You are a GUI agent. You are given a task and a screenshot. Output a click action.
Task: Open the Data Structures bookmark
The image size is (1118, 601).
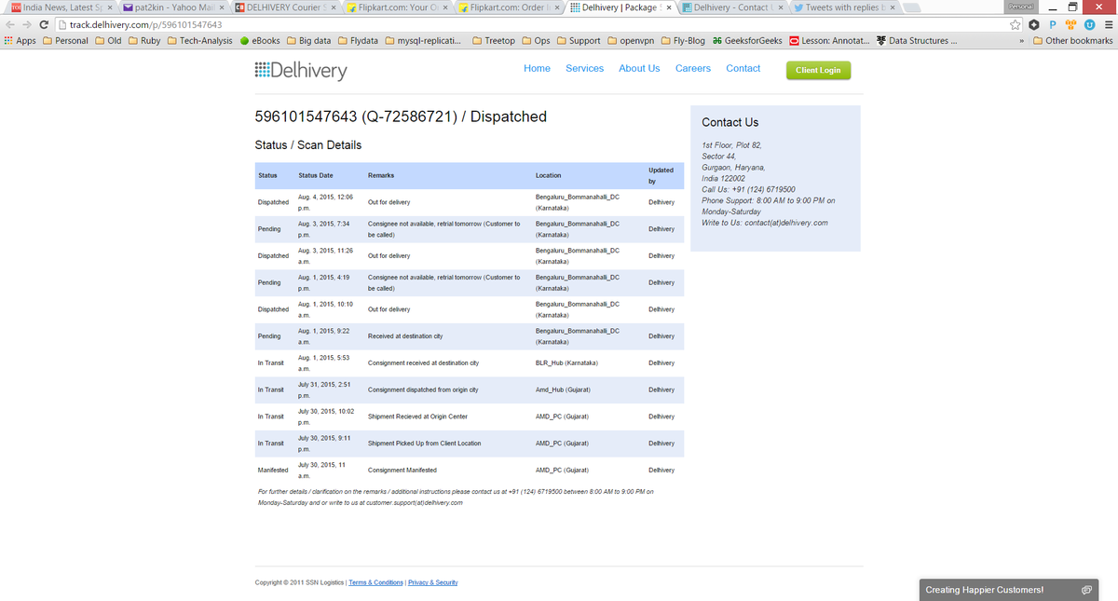(x=916, y=41)
